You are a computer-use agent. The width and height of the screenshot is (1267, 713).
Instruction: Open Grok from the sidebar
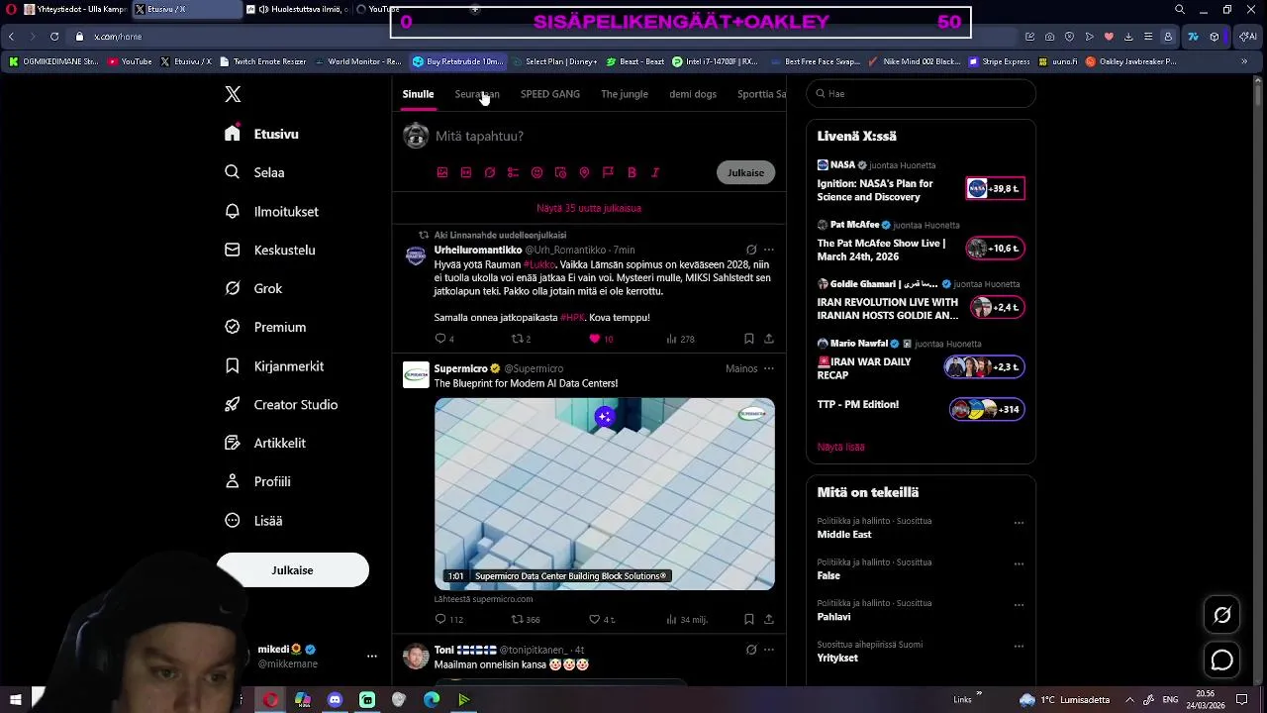254,288
